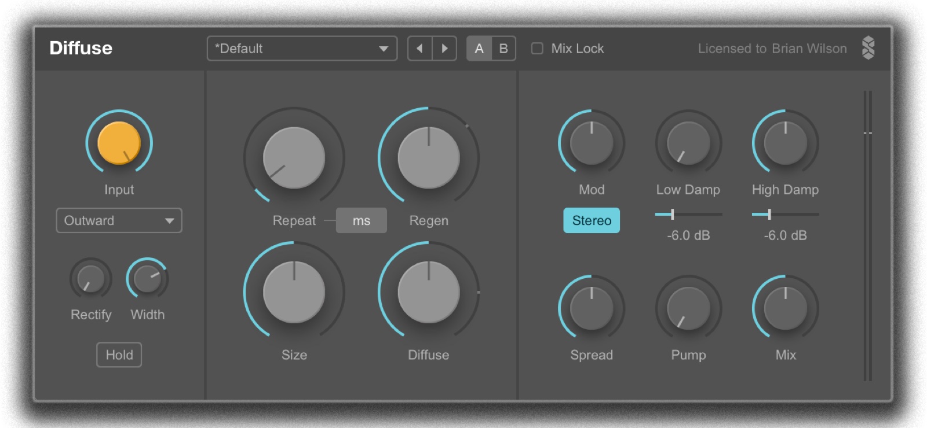927x428 pixels.
Task: Click the Diffuse plugin title
Action: click(x=81, y=48)
